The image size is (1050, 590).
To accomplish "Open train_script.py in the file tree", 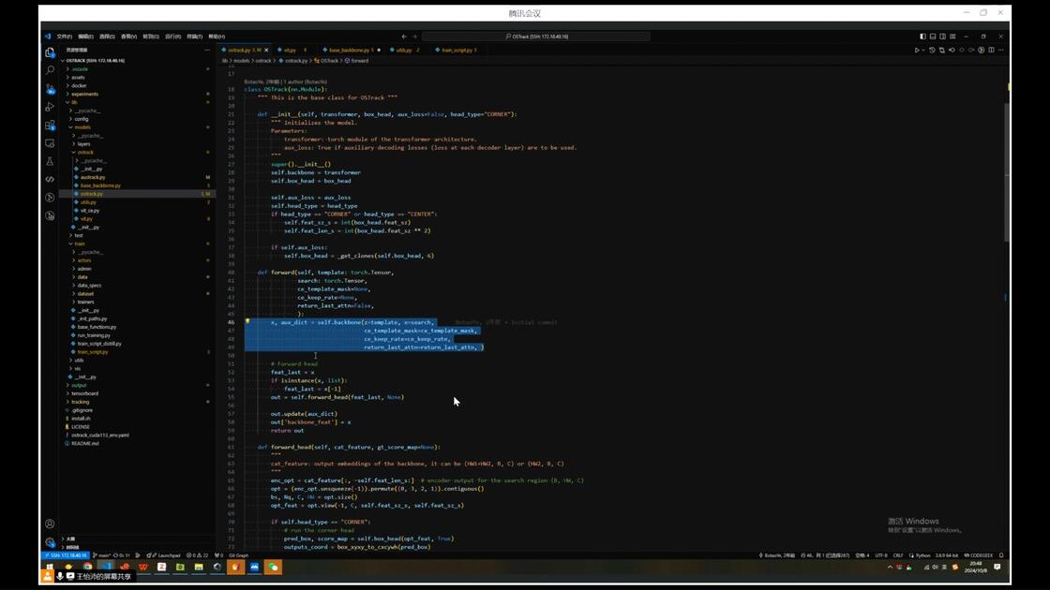I will pos(137,352).
